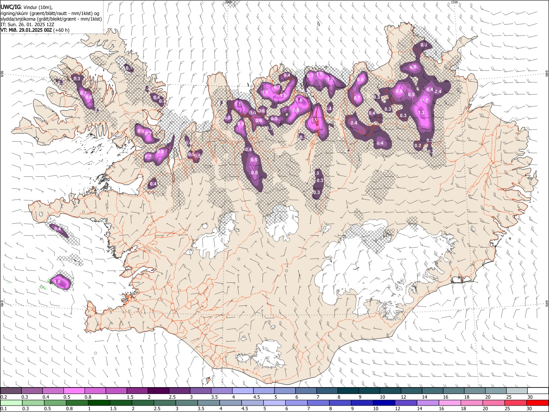This screenshot has width=549, height=412.
Task: Click the '15W' longitude label at top
Action: click(x=454, y=3)
